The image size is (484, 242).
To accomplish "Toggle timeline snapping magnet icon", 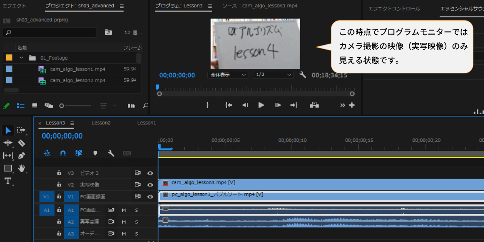I will pyautogui.click(x=63, y=153).
